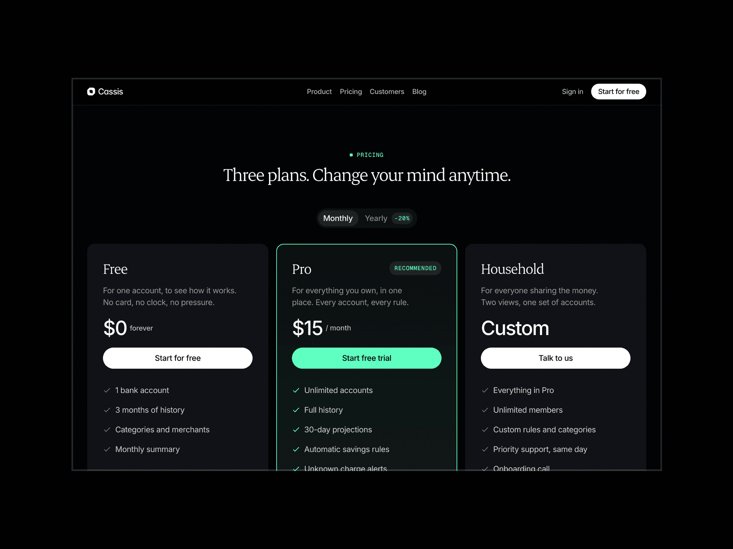
Task: Switch billing to Yearly
Action: tap(376, 218)
